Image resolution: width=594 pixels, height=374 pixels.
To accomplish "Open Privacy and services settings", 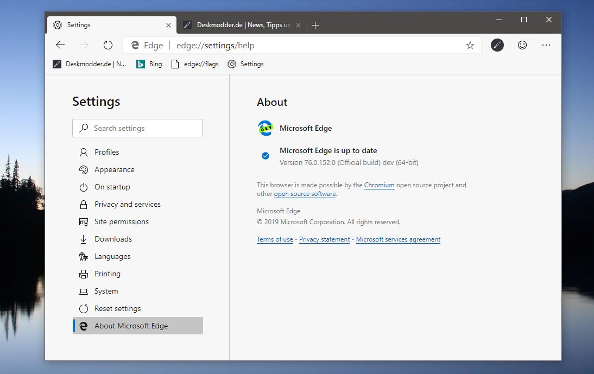I will (137, 205).
